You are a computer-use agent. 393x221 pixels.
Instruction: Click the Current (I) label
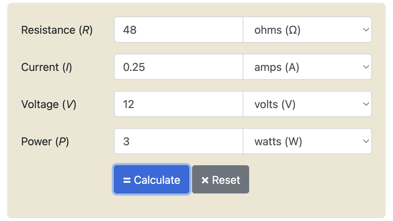(x=46, y=67)
